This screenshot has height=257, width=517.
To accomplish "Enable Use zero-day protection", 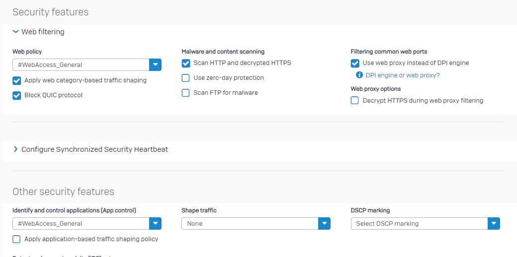I will coord(186,78).
